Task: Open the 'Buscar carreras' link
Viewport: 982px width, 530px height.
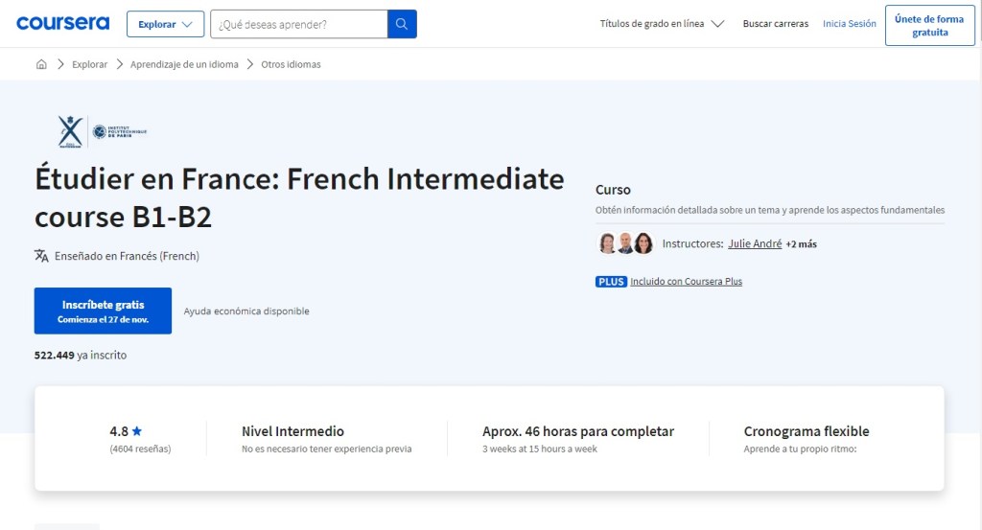Action: coord(775,24)
